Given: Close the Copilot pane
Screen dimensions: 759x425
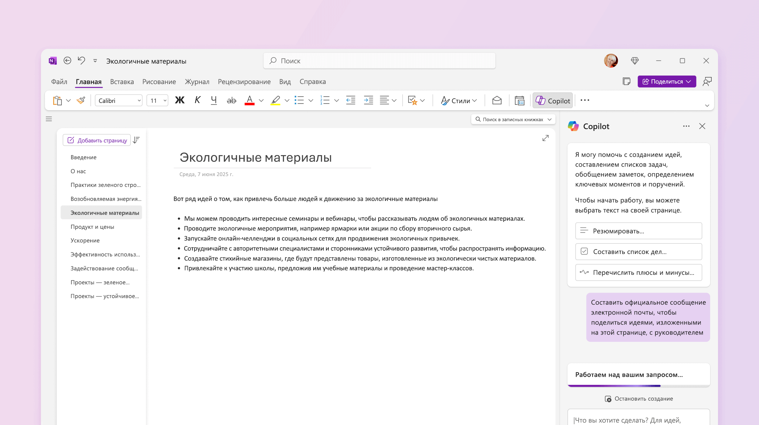Looking at the screenshot, I should pyautogui.click(x=702, y=126).
